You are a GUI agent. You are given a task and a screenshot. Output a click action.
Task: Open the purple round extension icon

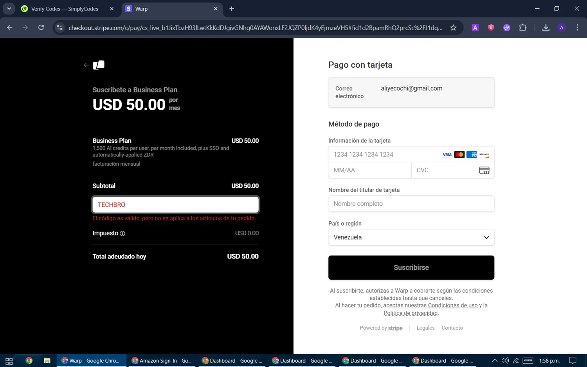point(507,27)
